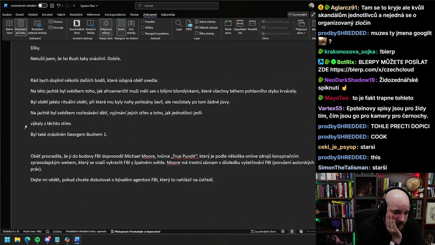Open Osnova outline view
Viewport: 435px width, 245px height.
click(56, 22)
